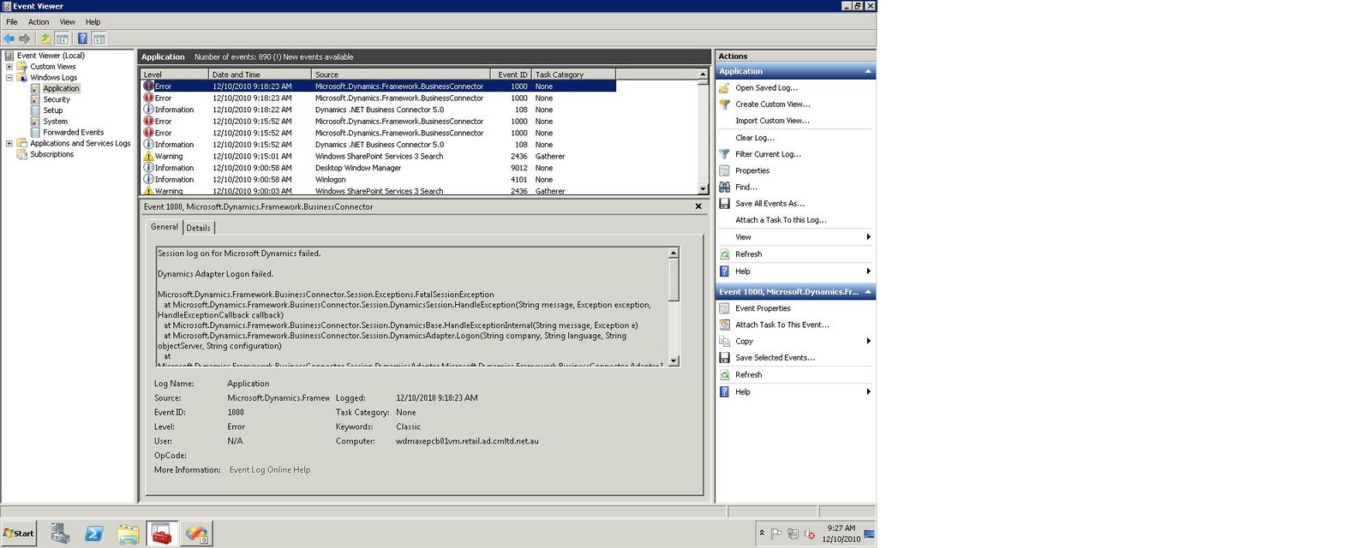1371x548 pixels.
Task: Select the Desktop Window Manager event row
Action: 378,168
